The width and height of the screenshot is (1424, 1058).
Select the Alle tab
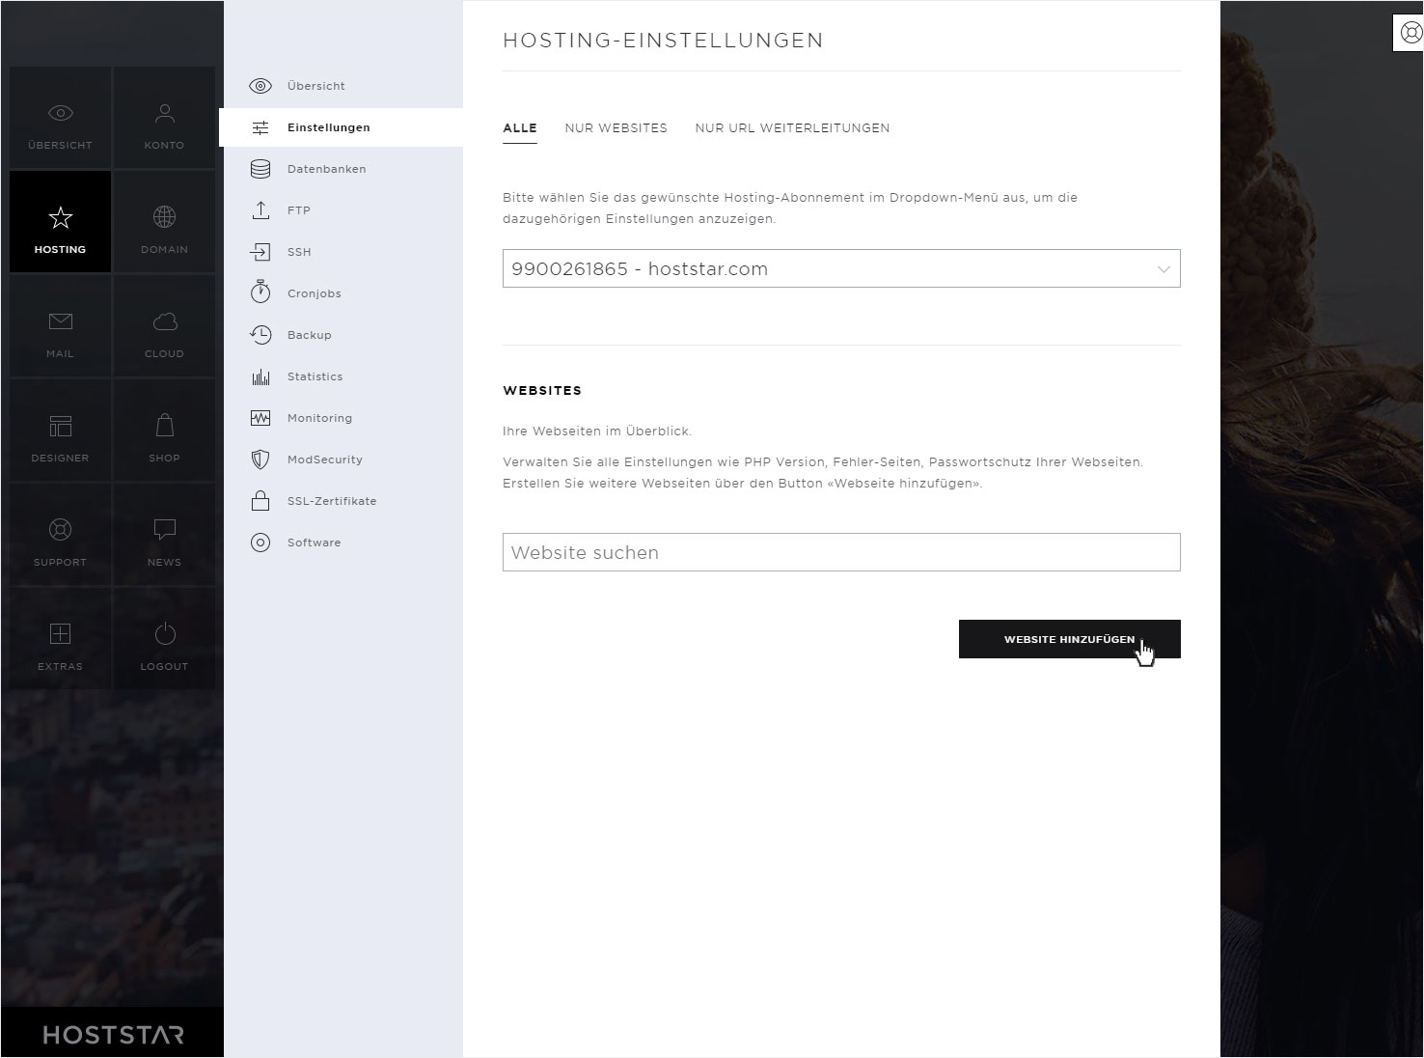click(520, 127)
